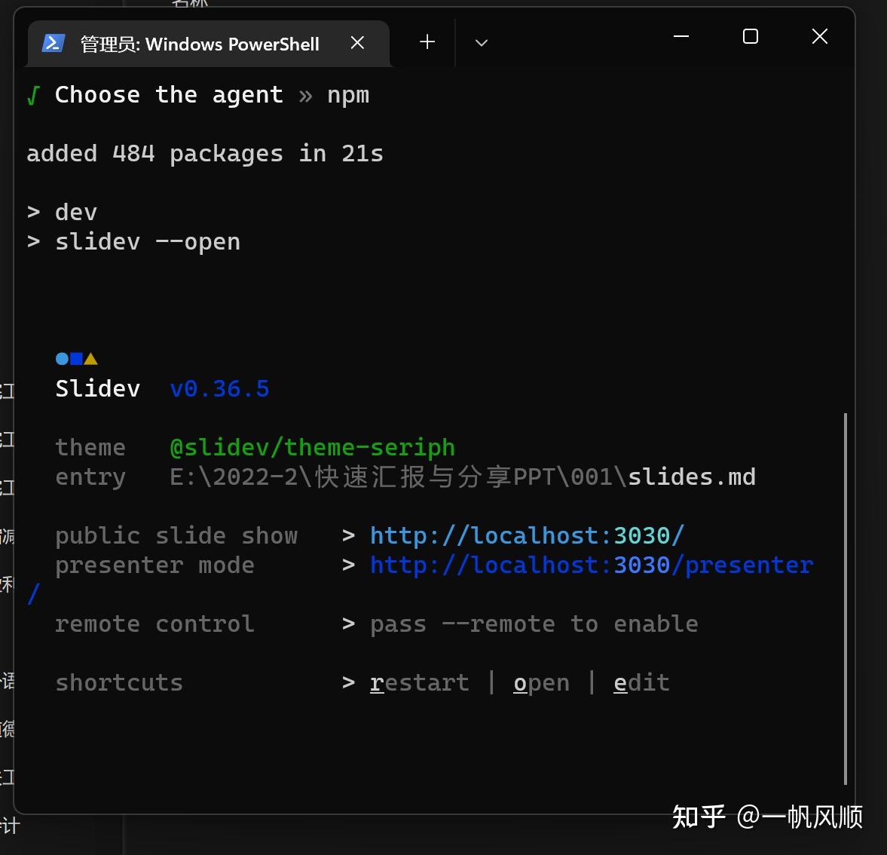This screenshot has height=855, width=887.
Task: Expand the terminal tab options menu
Action: click(x=481, y=43)
